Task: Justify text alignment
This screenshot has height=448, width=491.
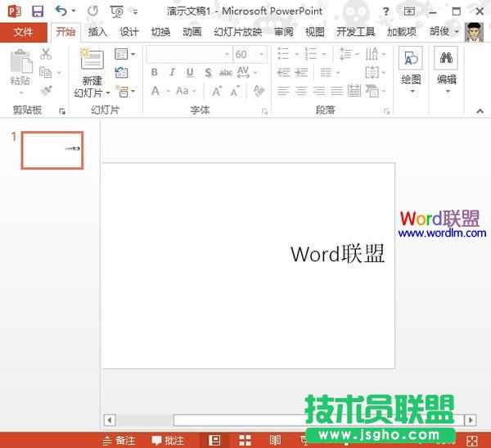Action: 336,91
